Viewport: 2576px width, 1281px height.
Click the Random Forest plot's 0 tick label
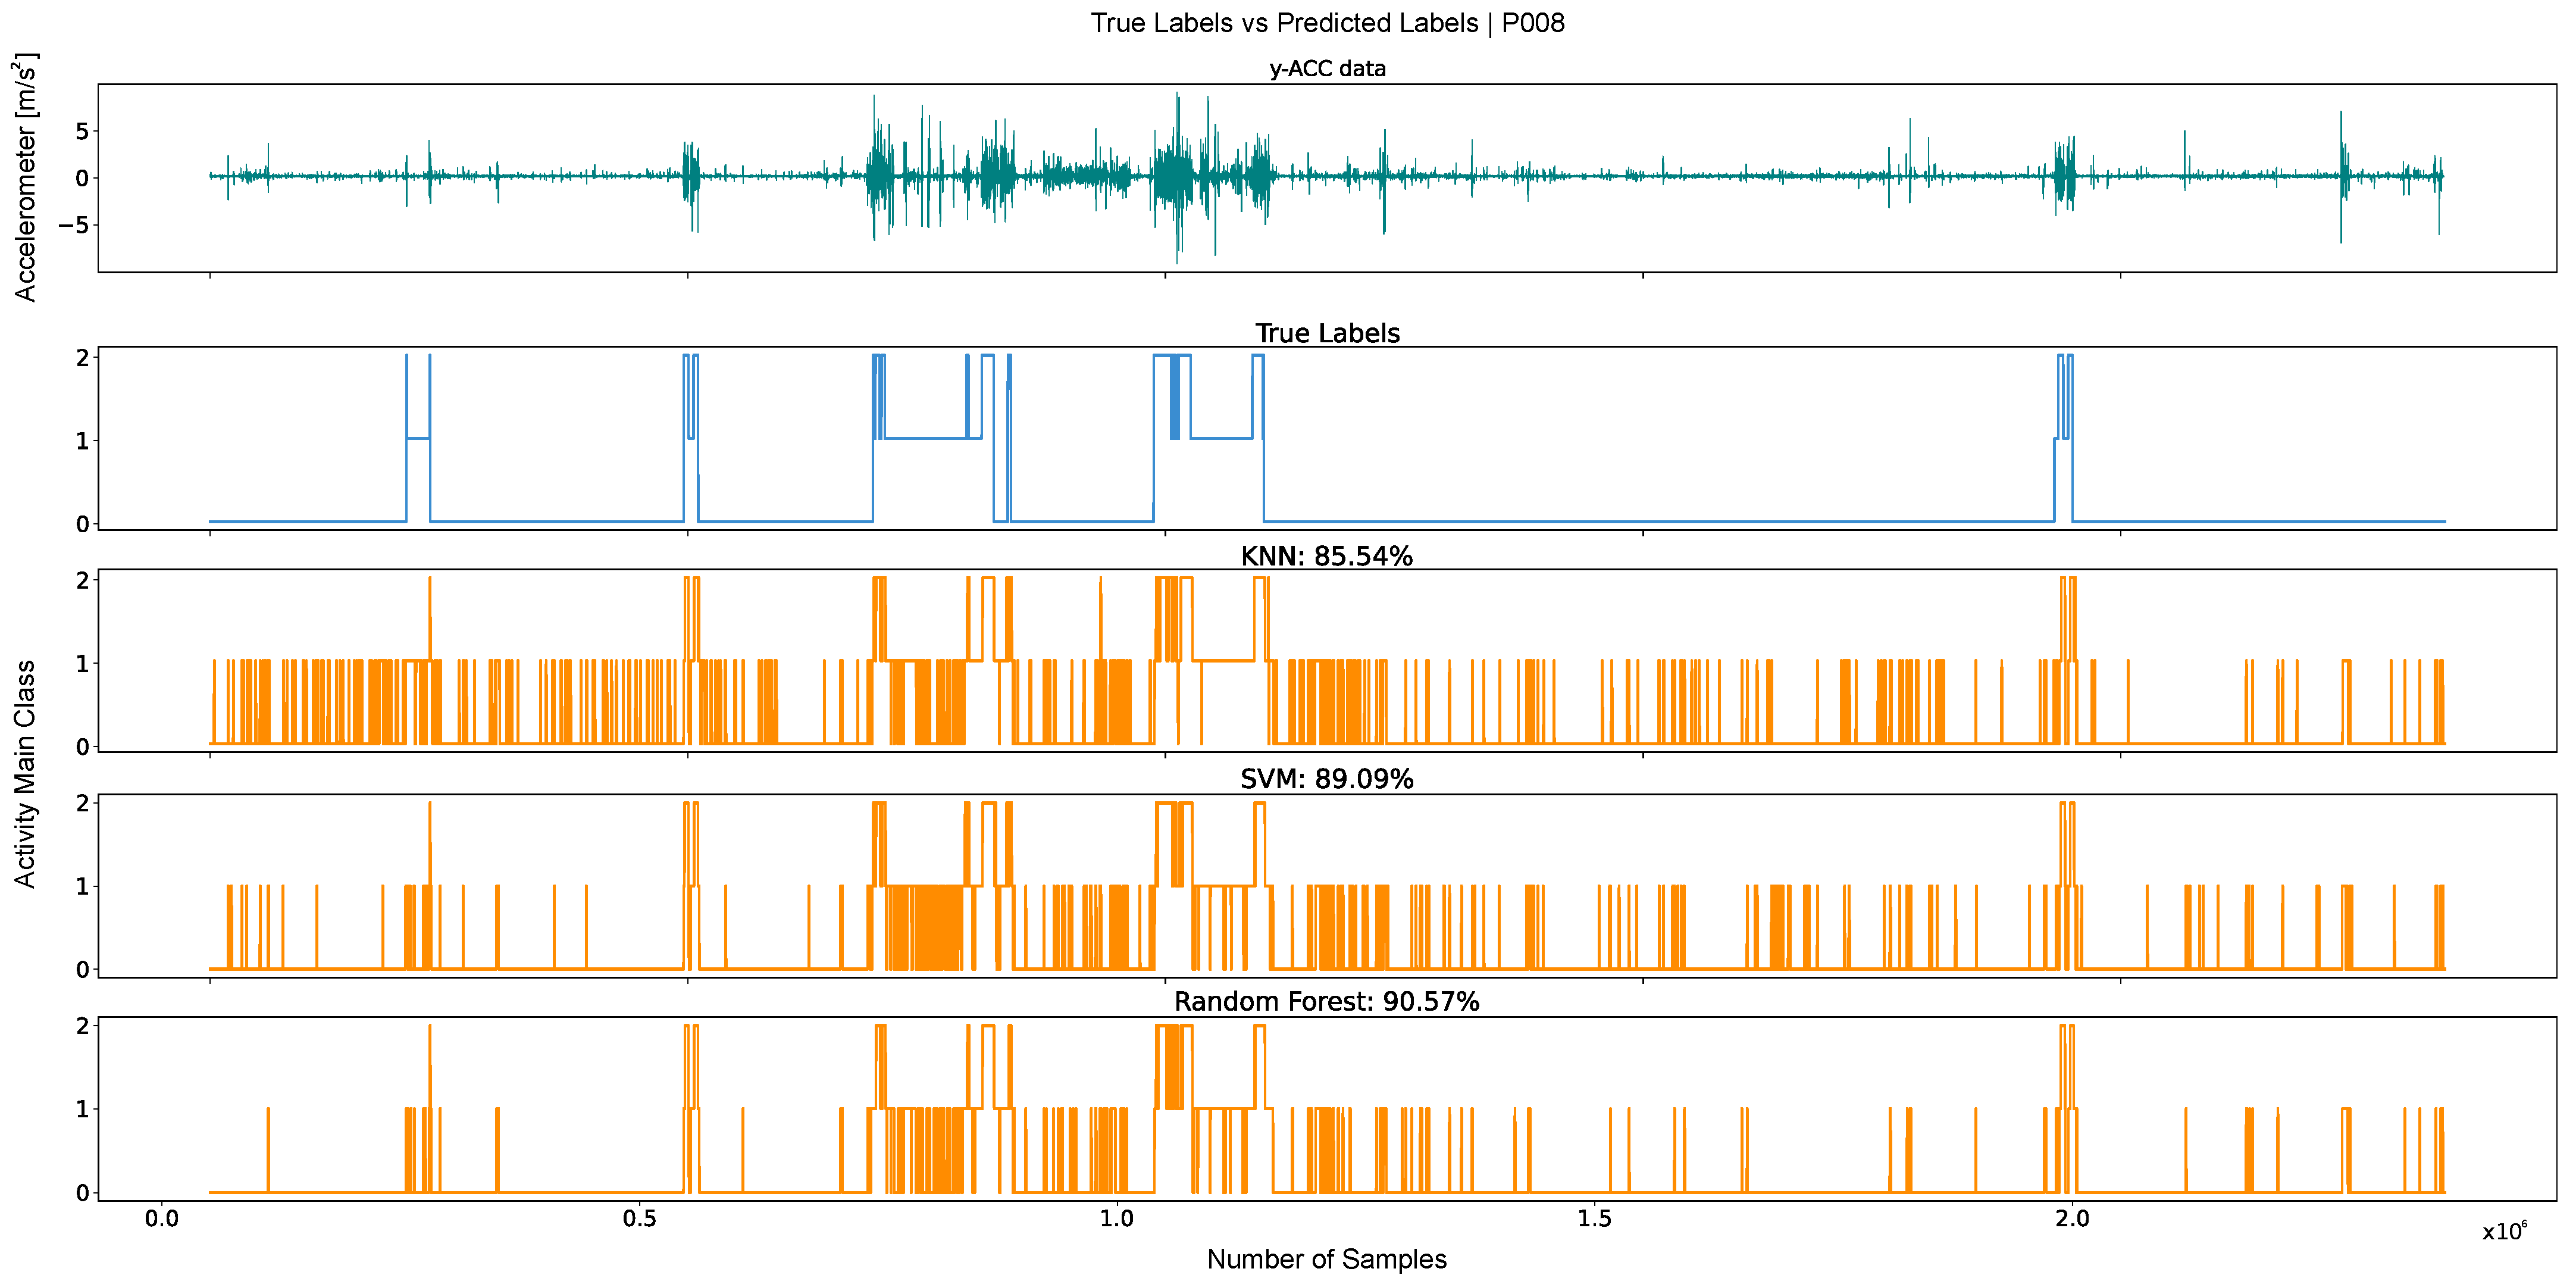point(82,1193)
